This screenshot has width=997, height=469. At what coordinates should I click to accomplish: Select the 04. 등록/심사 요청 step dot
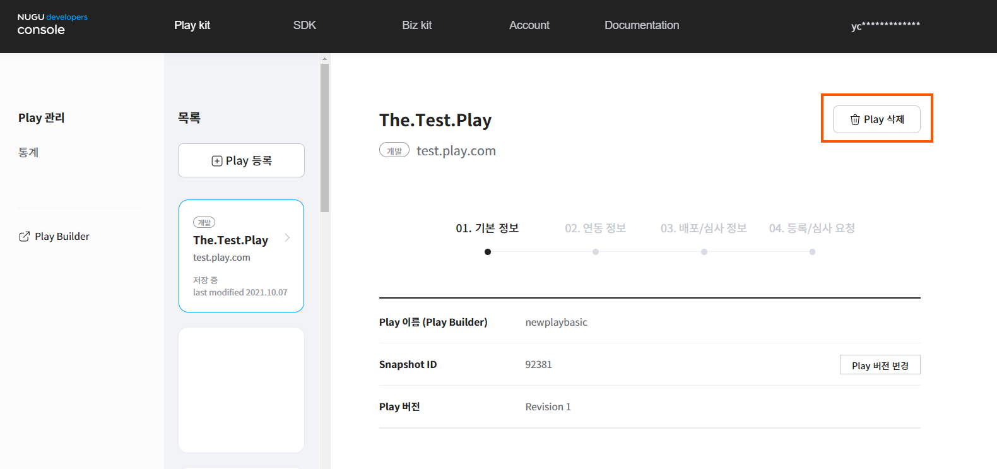tap(812, 252)
